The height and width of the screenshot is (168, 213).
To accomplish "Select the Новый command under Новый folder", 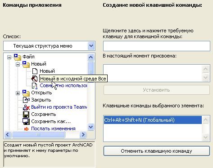I will point(47,71).
